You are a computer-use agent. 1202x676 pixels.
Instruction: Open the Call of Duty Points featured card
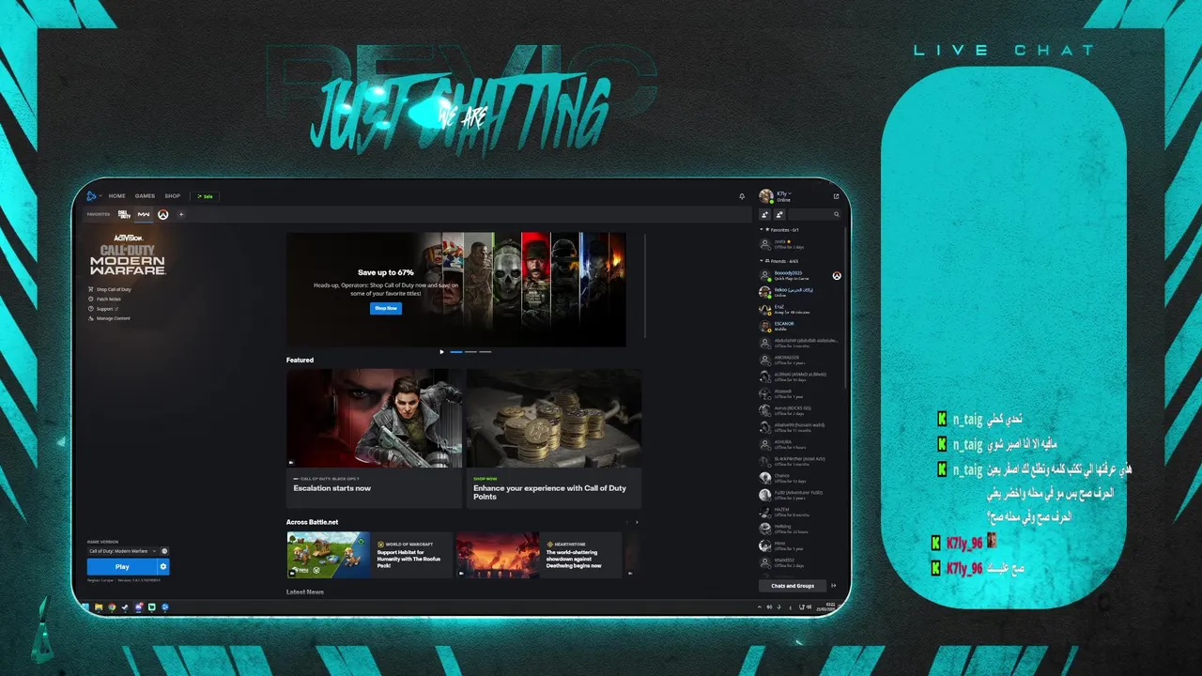coord(554,438)
